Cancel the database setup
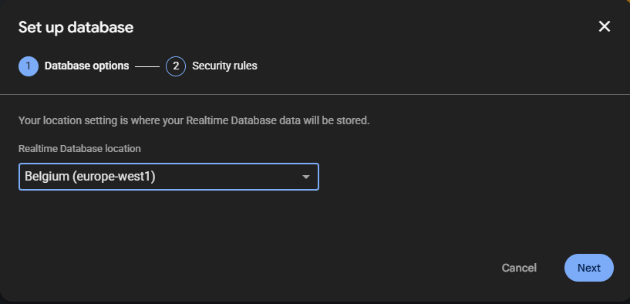The image size is (630, 304). (x=519, y=268)
